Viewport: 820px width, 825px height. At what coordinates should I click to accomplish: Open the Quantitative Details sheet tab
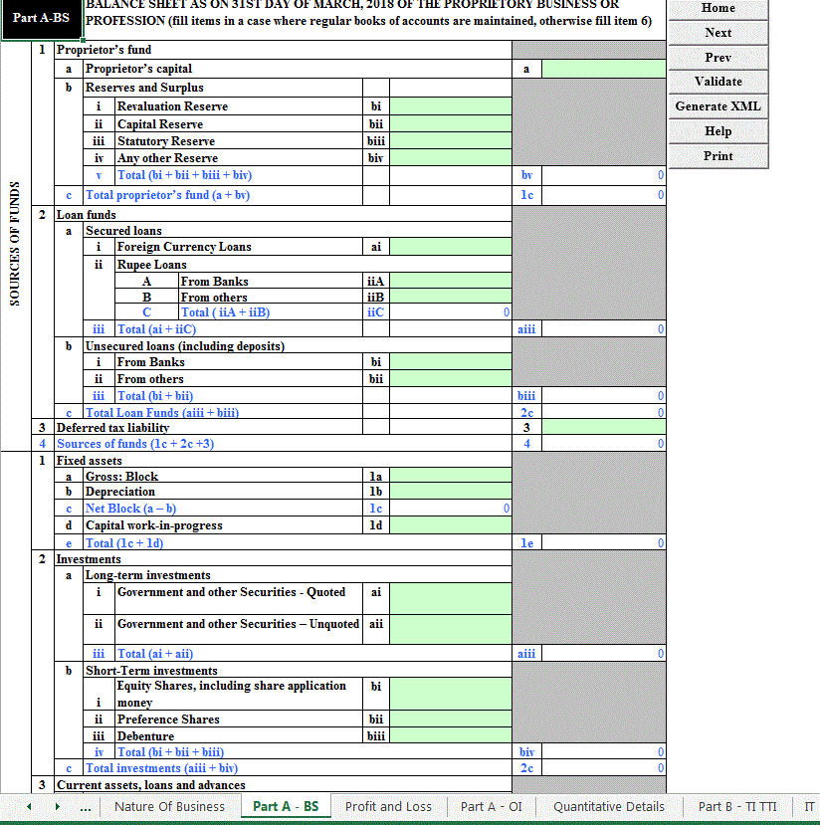[609, 806]
